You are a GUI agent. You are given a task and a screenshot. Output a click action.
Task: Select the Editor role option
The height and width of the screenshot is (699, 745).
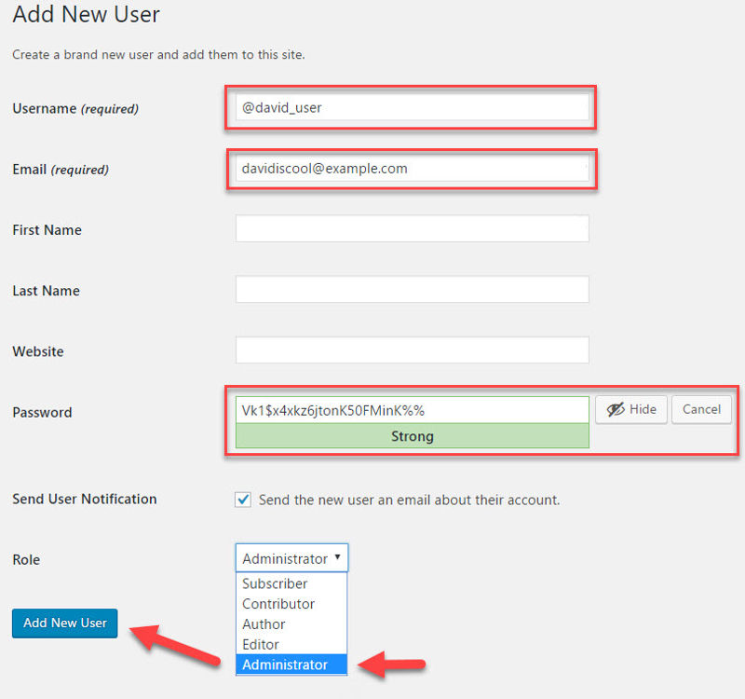pyautogui.click(x=260, y=644)
